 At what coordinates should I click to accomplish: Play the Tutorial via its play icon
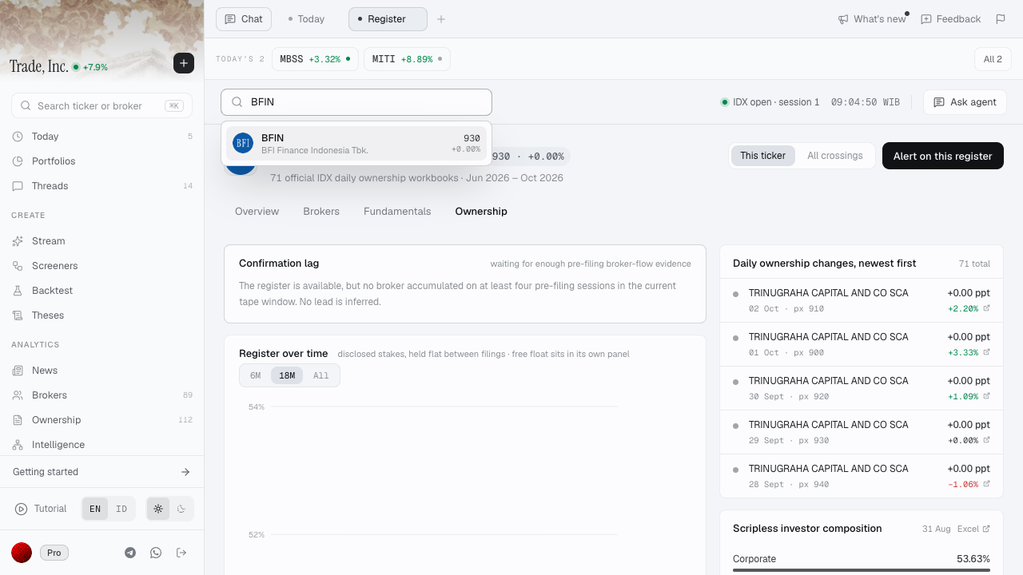21,509
